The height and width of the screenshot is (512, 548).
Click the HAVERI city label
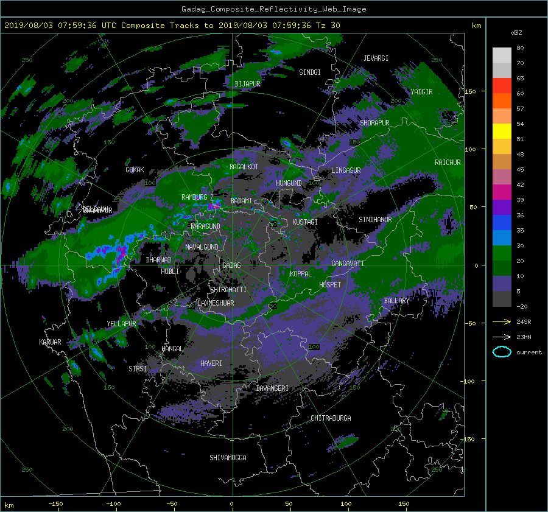coord(211,363)
